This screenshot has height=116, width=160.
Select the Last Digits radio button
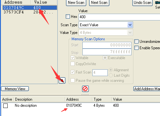click(x=111, y=75)
